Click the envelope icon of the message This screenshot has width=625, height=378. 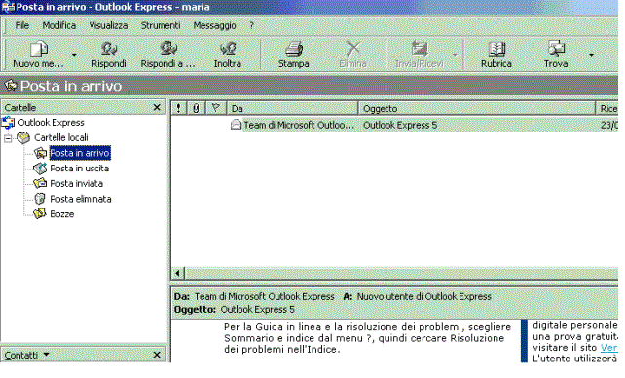(x=236, y=125)
